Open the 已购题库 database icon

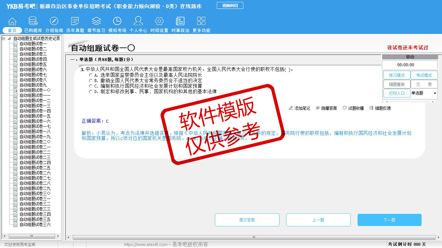coord(33,22)
